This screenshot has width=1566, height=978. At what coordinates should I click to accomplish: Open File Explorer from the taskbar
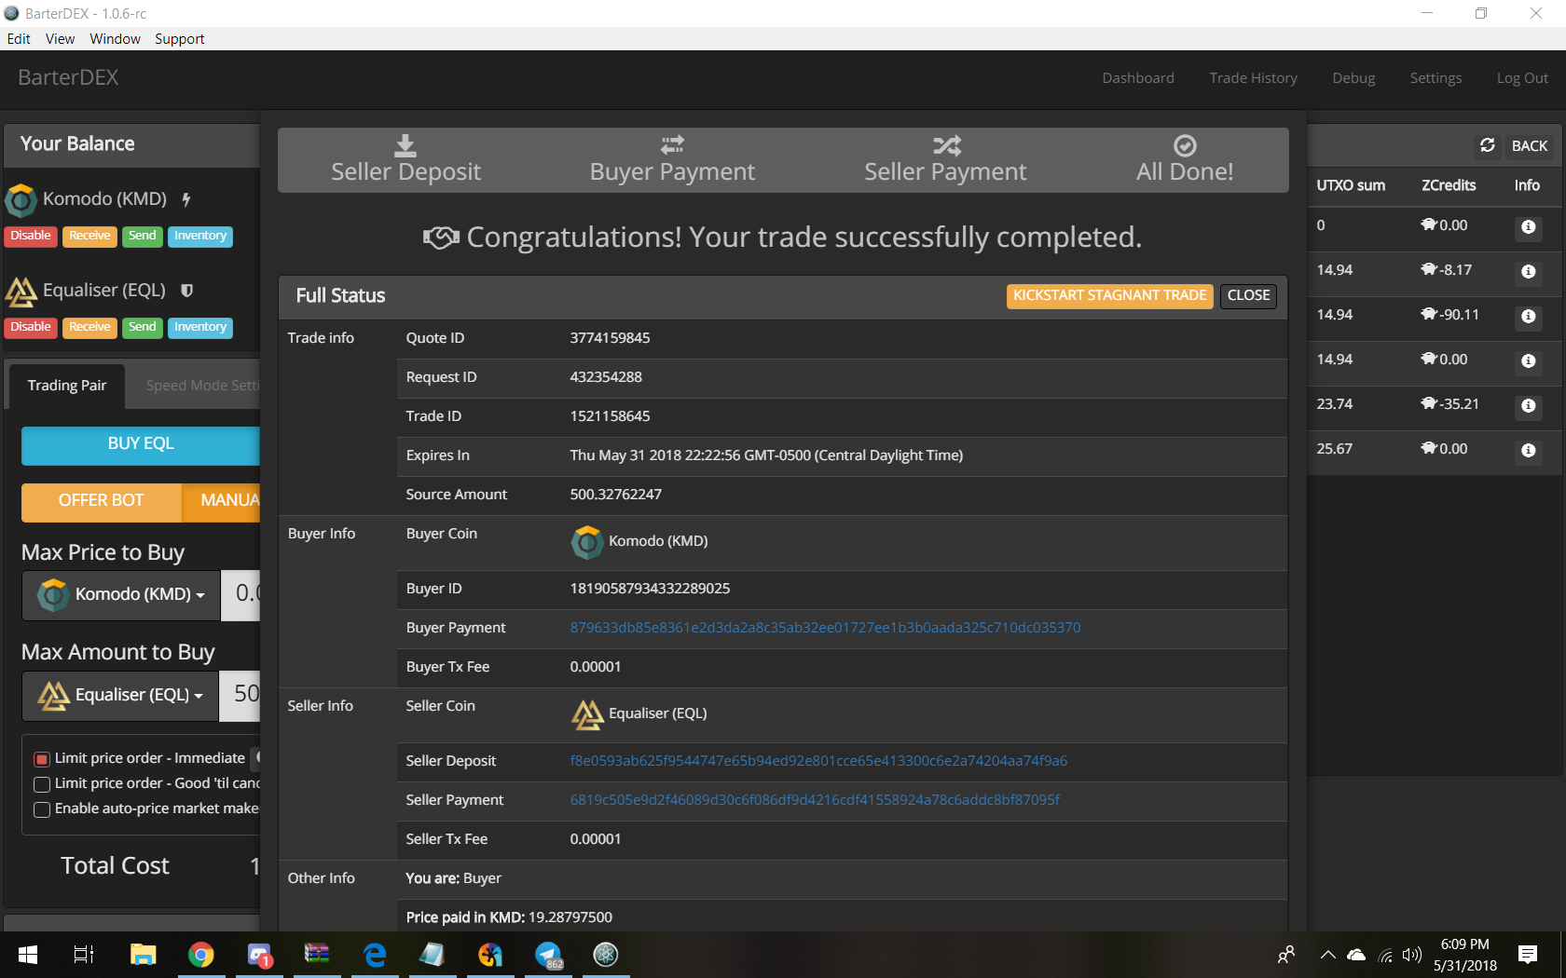pos(143,955)
